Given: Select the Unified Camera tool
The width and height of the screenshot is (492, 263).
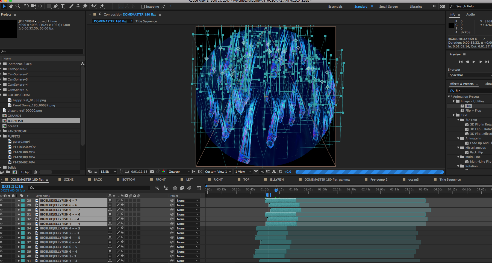Looking at the screenshot, I should coord(33,6).
